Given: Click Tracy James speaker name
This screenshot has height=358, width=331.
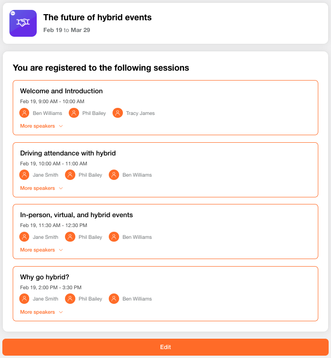Looking at the screenshot, I should click(x=140, y=113).
